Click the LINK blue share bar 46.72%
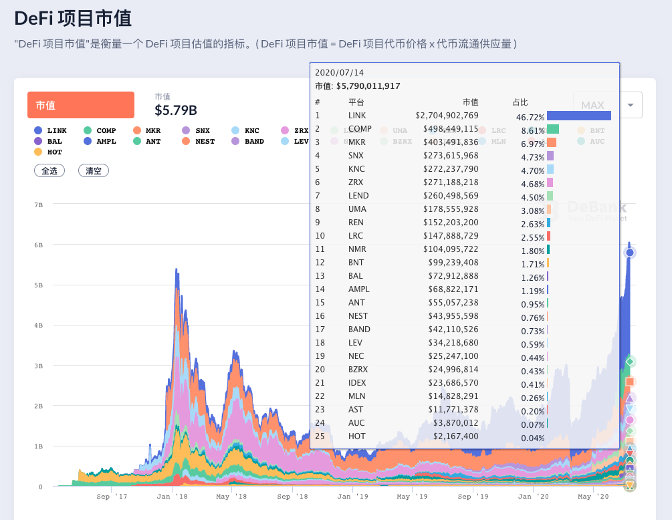The height and width of the screenshot is (520, 672). tap(579, 116)
